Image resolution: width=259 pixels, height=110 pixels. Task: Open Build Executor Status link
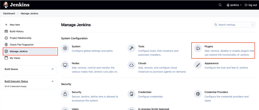point(16,81)
